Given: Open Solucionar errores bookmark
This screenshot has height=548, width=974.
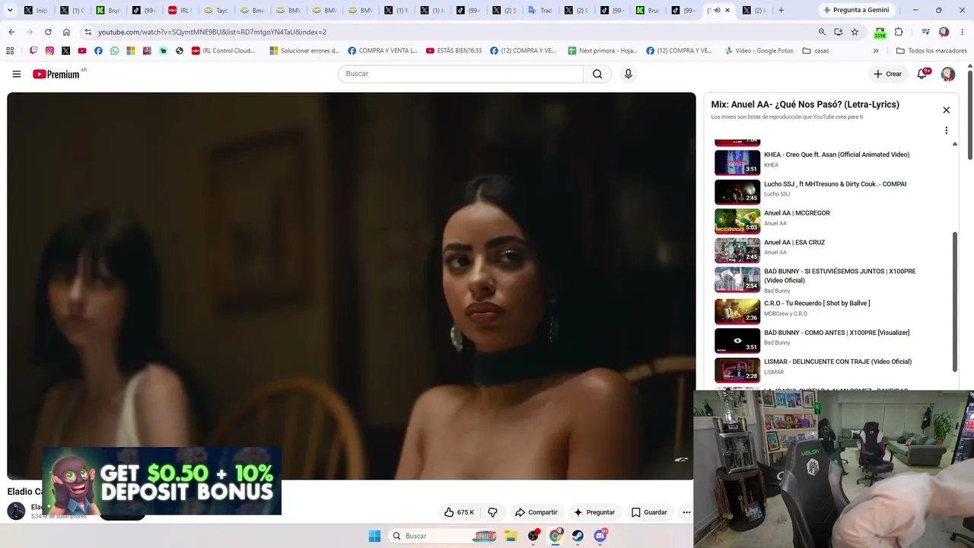Looking at the screenshot, I should click(x=304, y=51).
